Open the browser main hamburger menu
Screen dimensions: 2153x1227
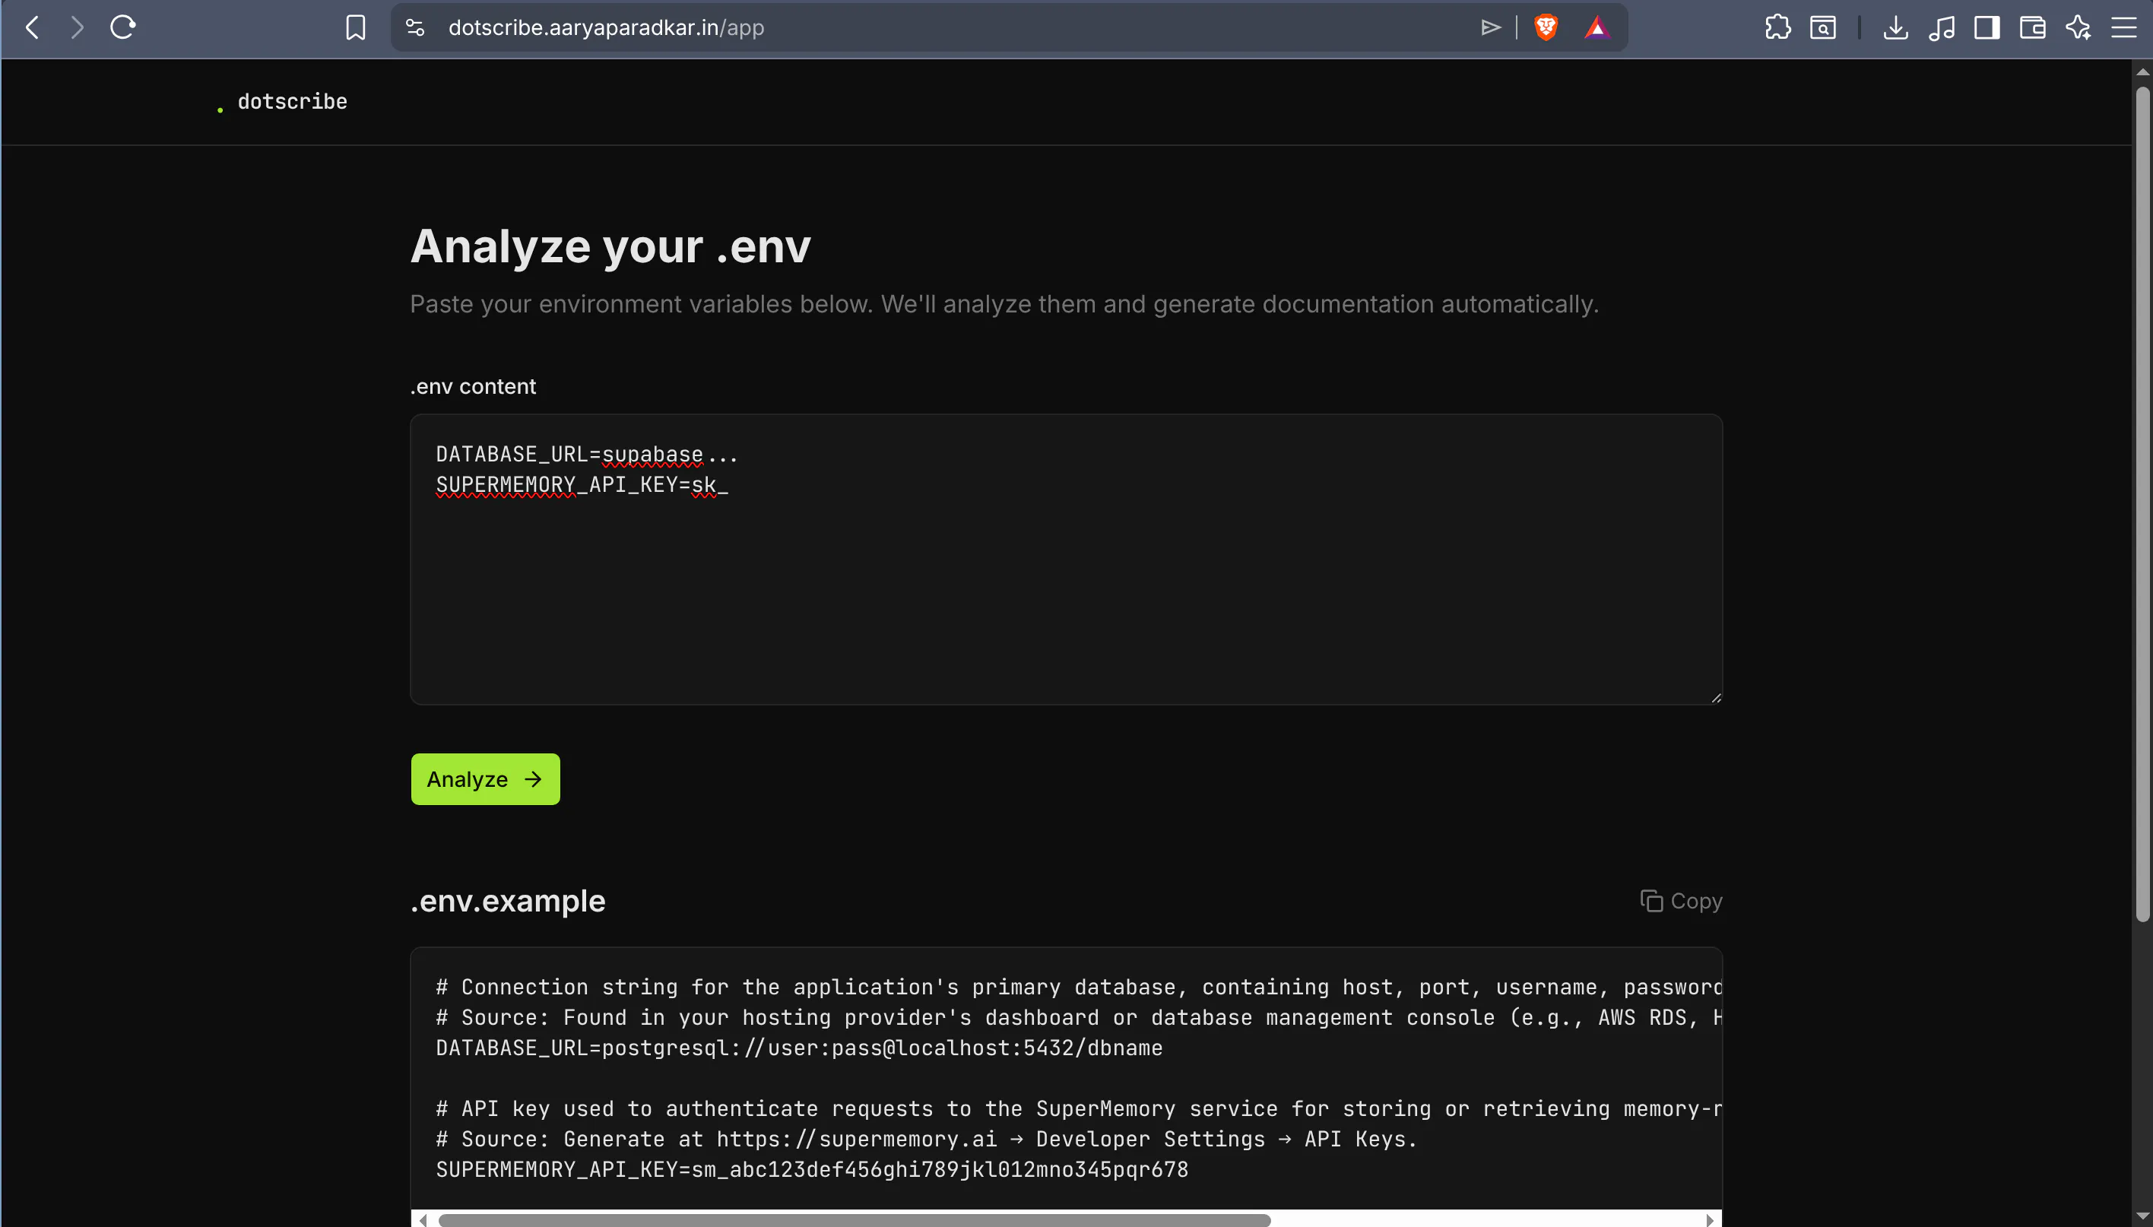tap(2123, 28)
